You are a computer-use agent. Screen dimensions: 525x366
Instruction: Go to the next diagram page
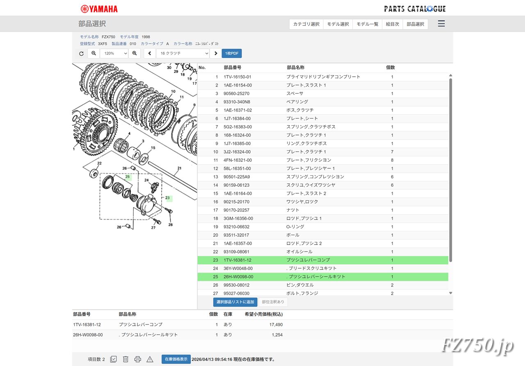coord(216,53)
